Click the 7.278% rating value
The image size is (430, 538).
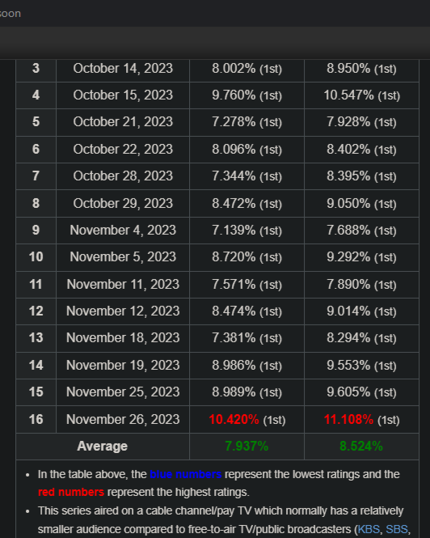click(234, 122)
